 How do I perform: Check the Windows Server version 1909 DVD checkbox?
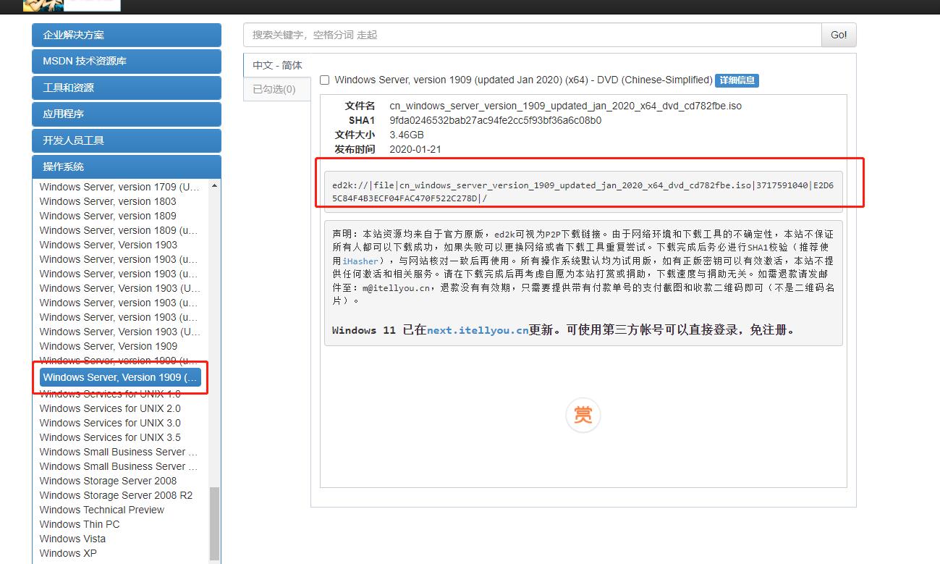pos(324,80)
